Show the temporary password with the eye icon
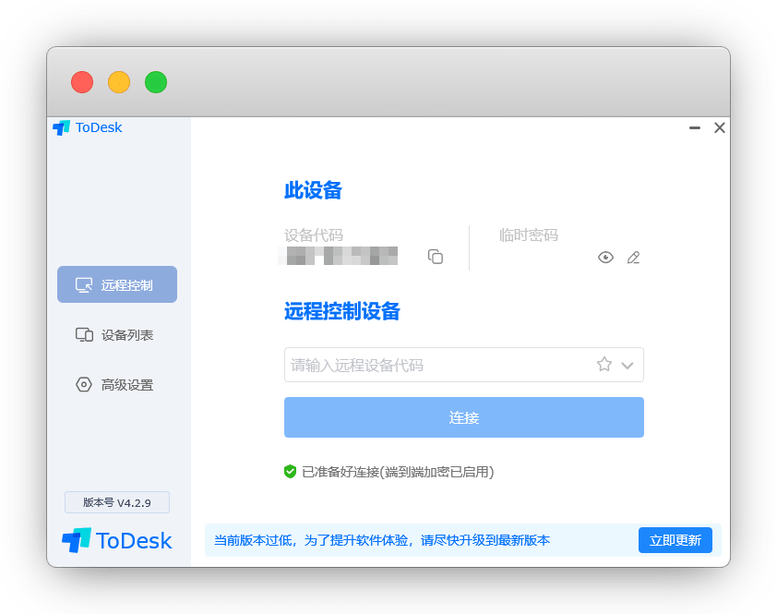Image resolution: width=777 pixels, height=614 pixels. click(605, 258)
